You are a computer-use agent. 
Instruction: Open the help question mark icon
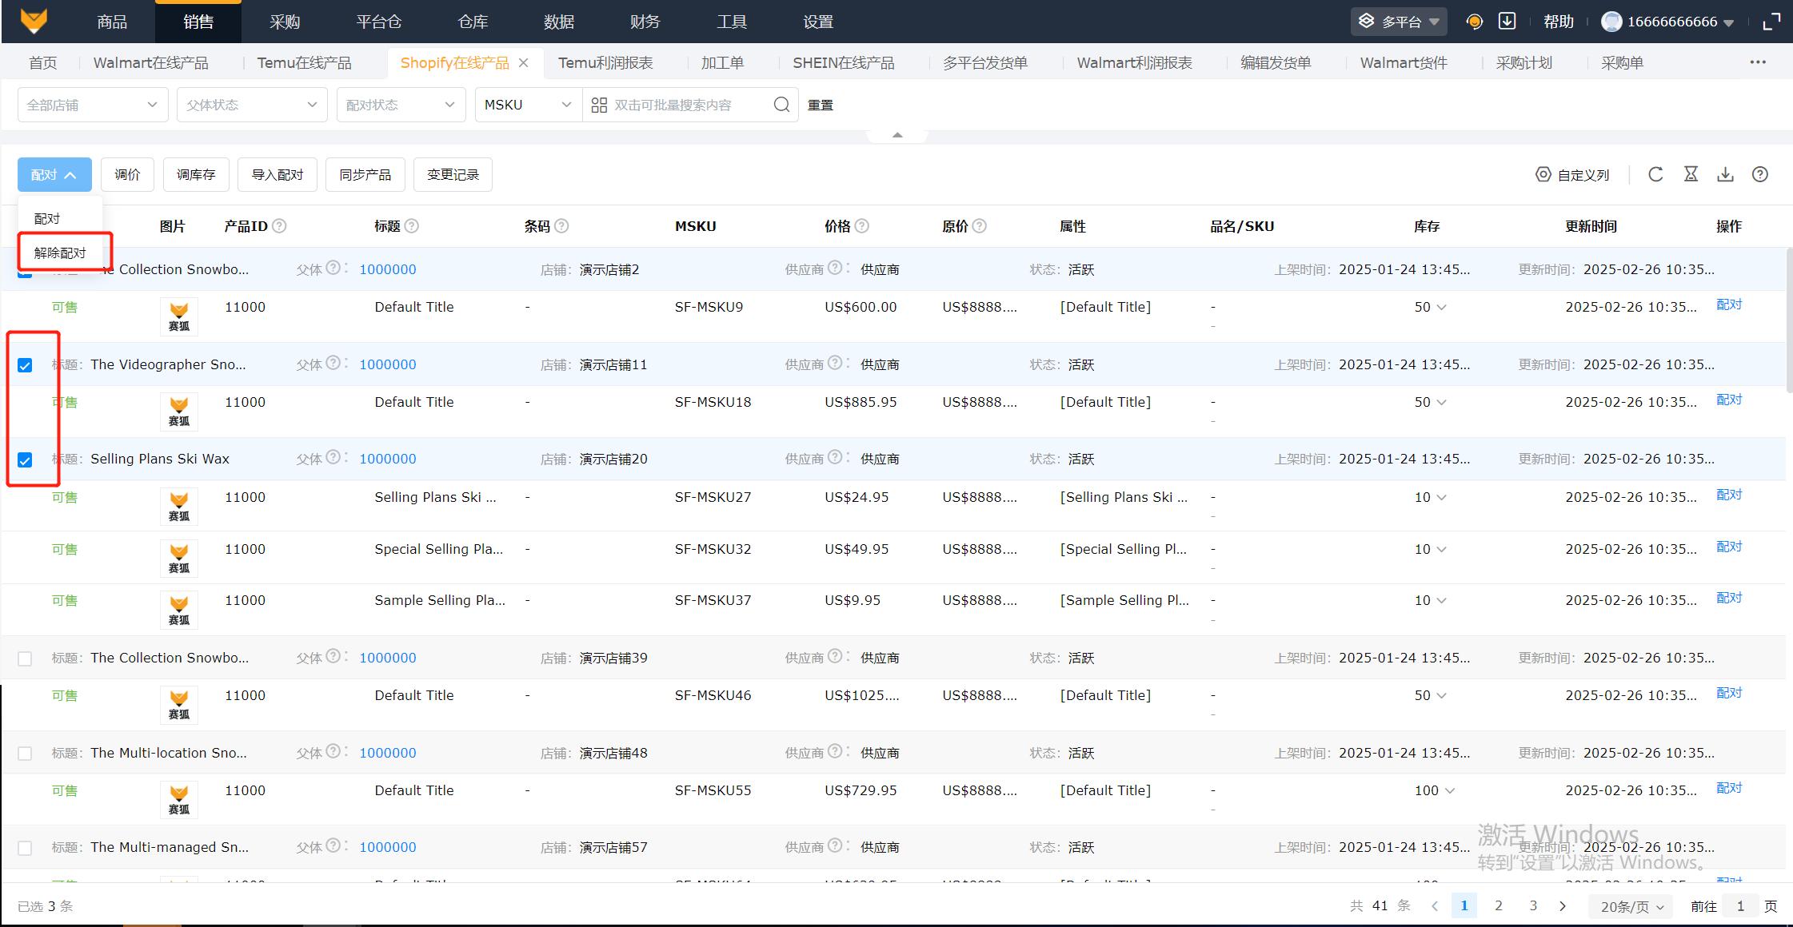pyautogui.click(x=1759, y=174)
